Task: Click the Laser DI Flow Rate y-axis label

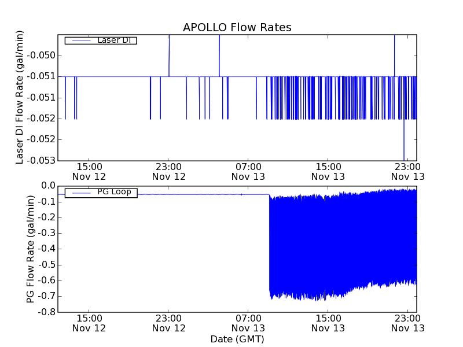Action: (x=20, y=97)
